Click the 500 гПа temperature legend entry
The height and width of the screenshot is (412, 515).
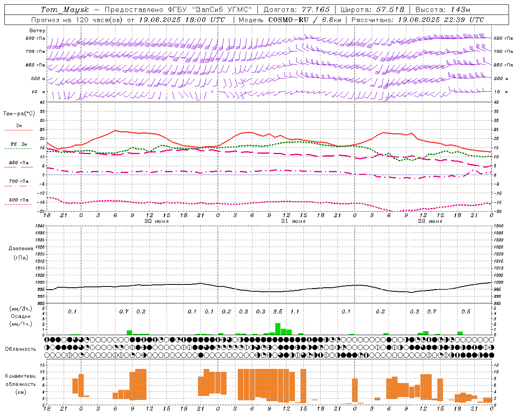[19, 200]
